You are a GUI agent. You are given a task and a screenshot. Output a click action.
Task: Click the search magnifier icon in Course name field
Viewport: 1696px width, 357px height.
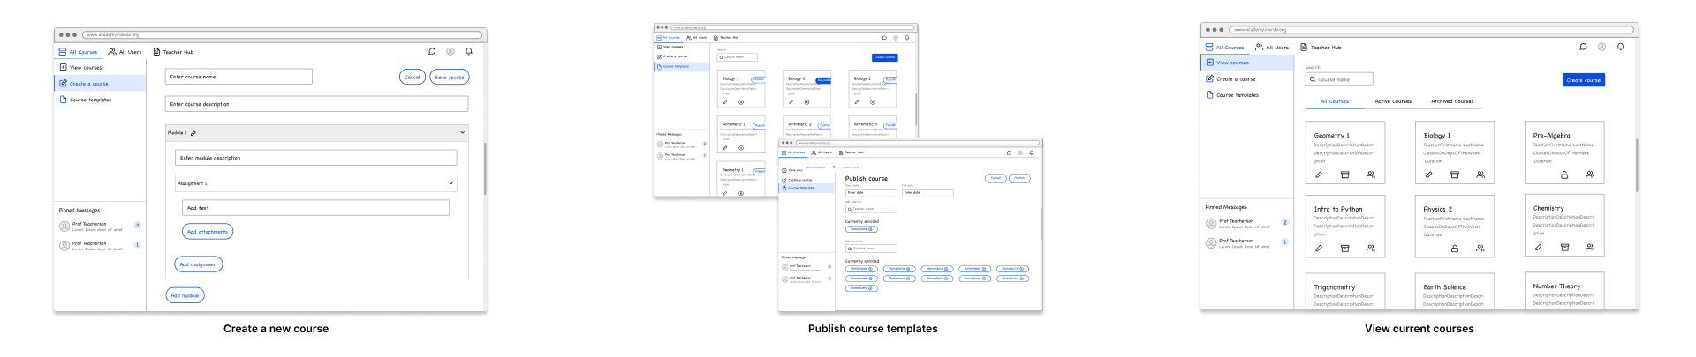1313,79
